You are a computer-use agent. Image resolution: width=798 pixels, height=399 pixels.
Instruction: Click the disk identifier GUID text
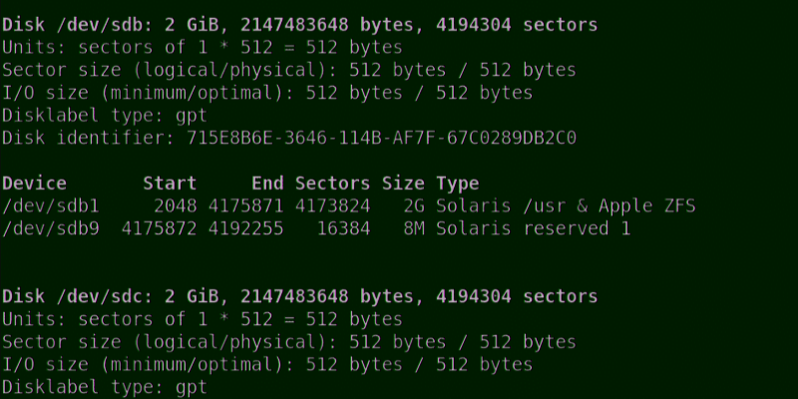(x=382, y=137)
